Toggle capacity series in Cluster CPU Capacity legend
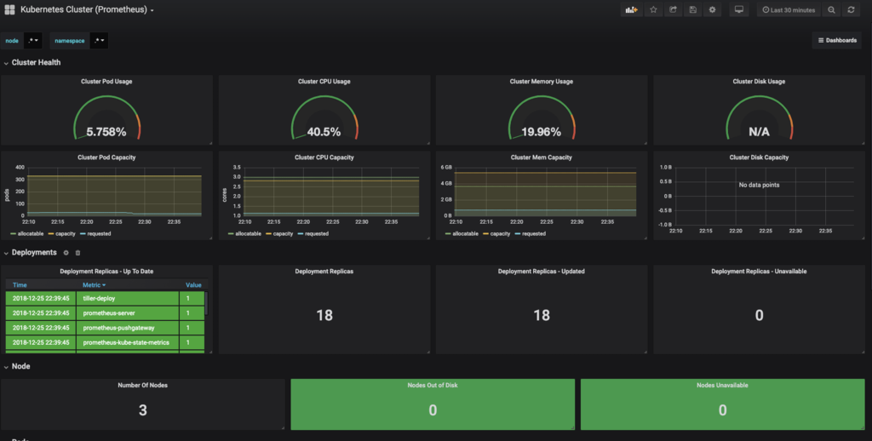This screenshot has height=441, width=872. (279, 233)
